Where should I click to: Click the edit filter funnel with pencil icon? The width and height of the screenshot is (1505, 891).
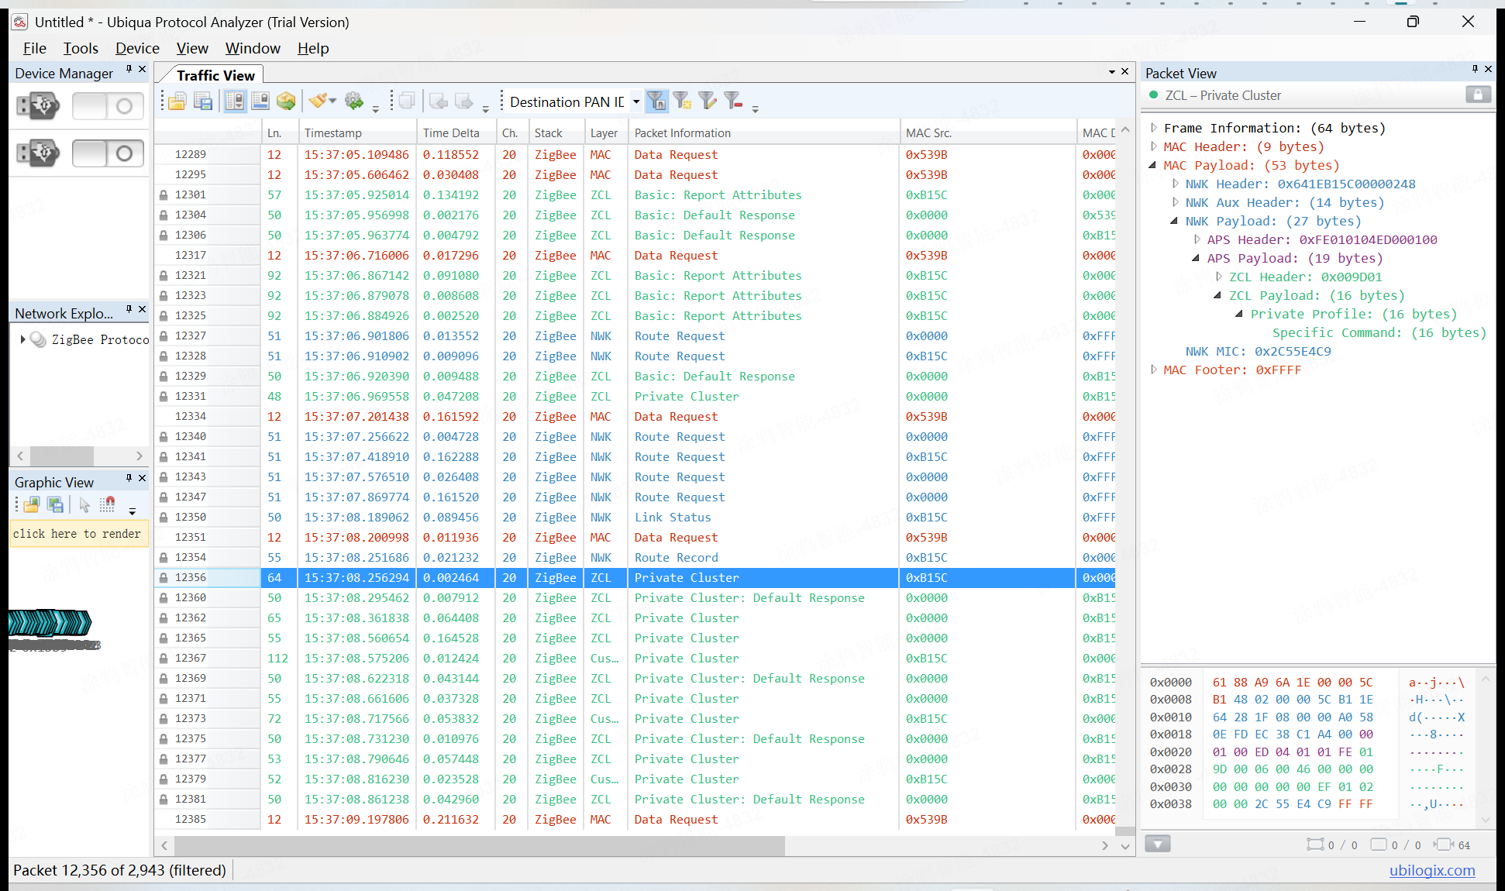coord(708,101)
